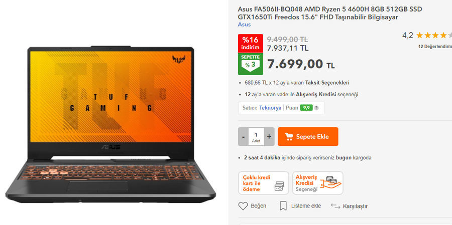Open the Teknorya seller link
Screen dimensions: 452x225
click(270, 108)
